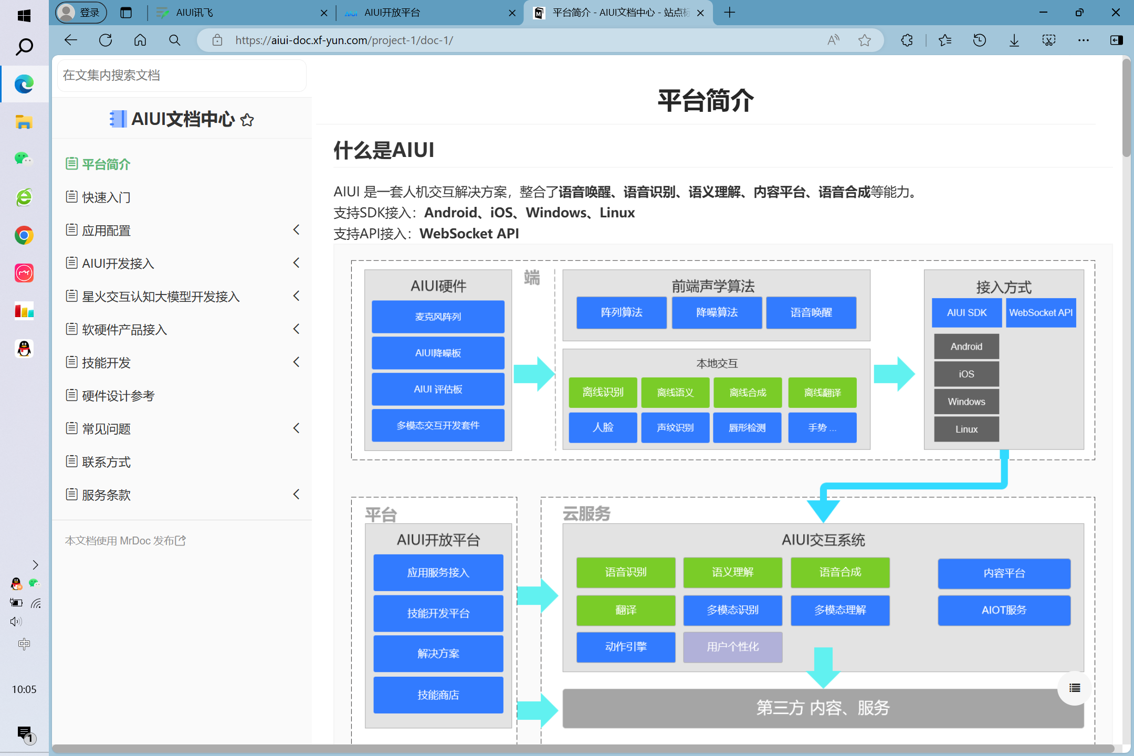This screenshot has height=756, width=1134.
Task: Expand the 应用配置 section
Action: pyautogui.click(x=297, y=230)
